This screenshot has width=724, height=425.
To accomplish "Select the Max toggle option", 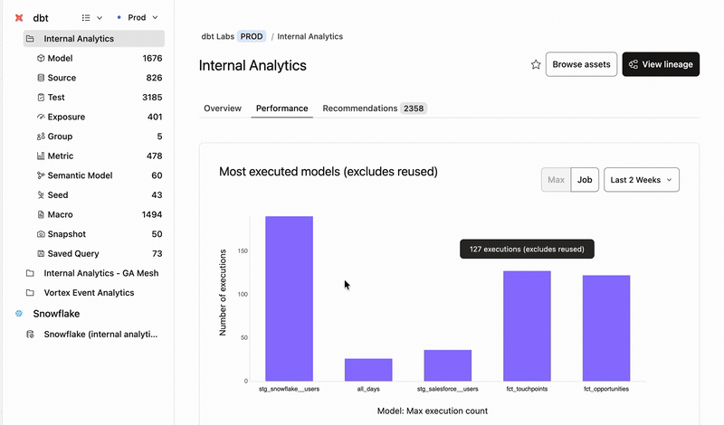I will (556, 180).
